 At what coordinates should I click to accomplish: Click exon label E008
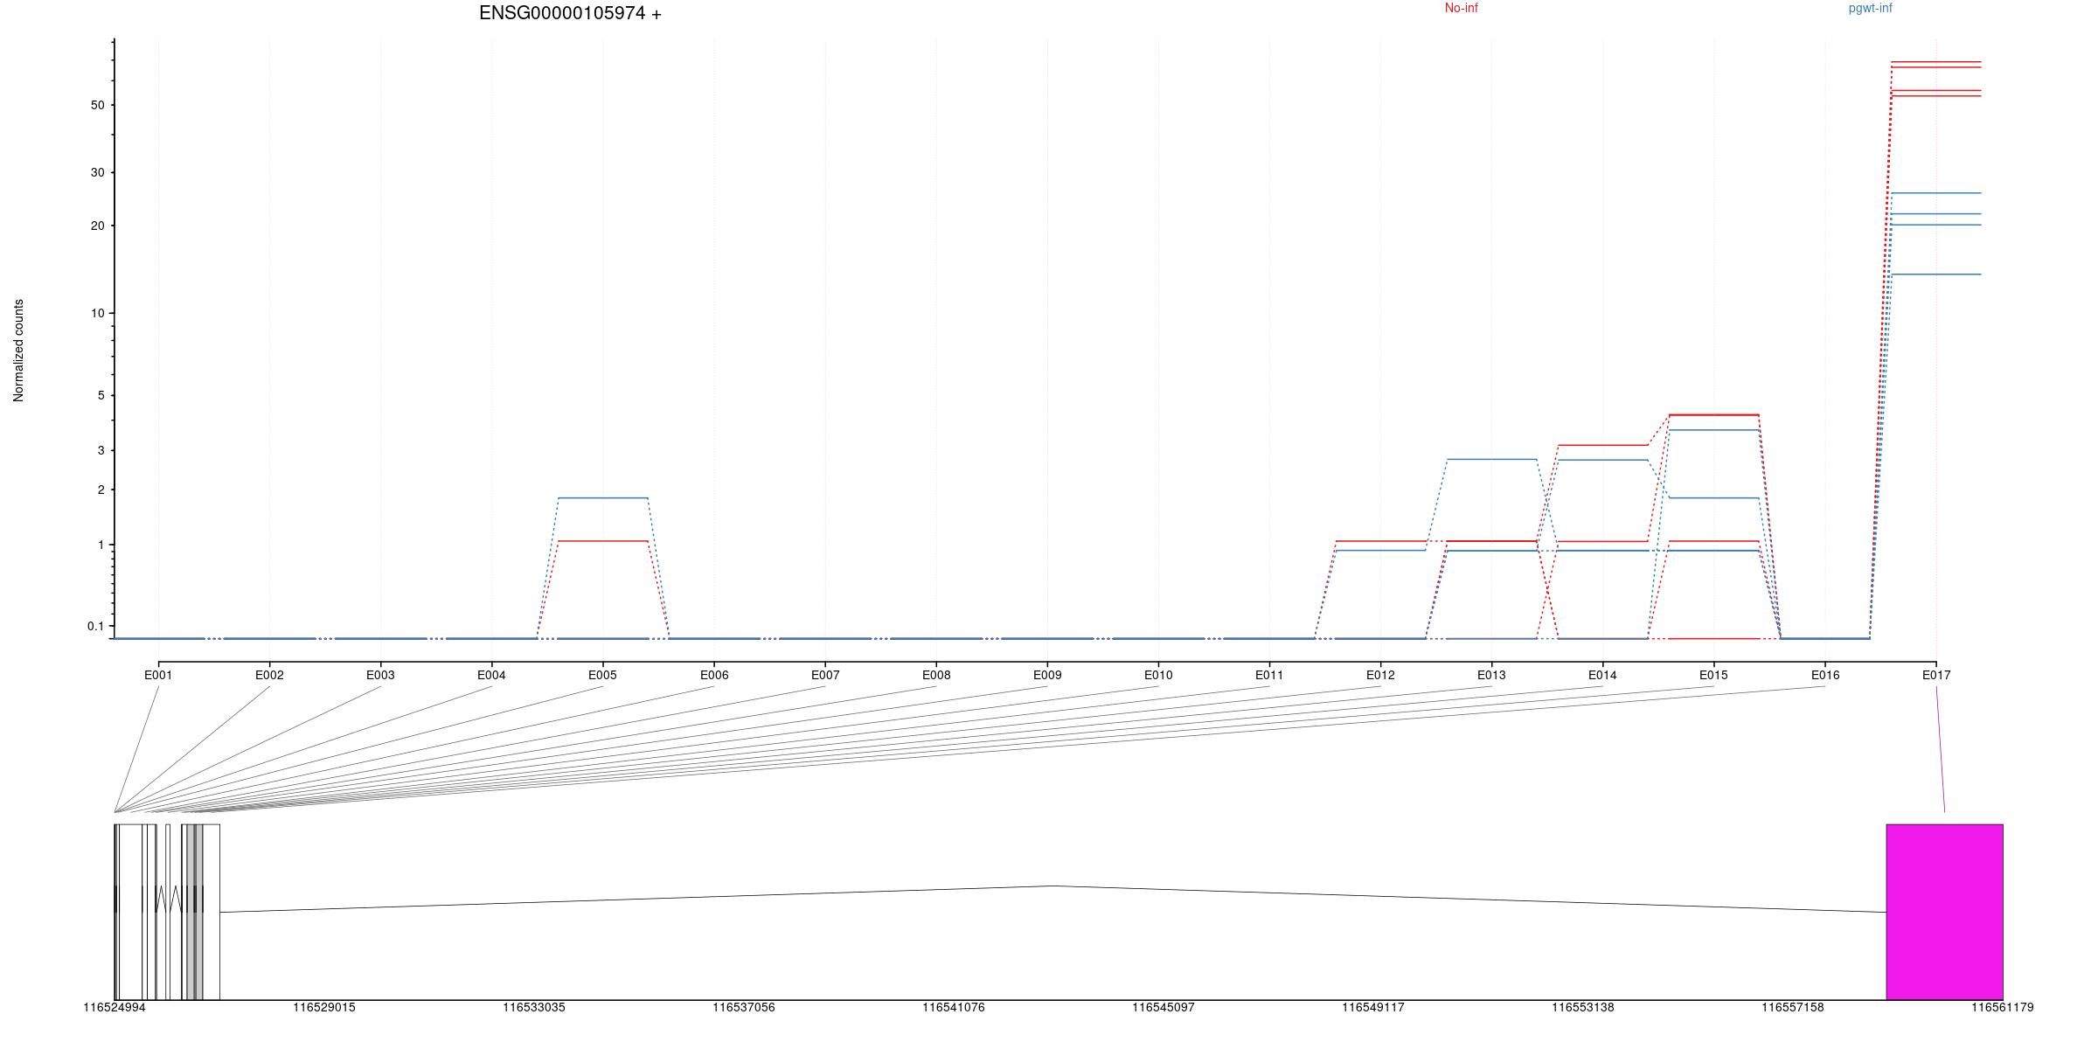(x=936, y=675)
